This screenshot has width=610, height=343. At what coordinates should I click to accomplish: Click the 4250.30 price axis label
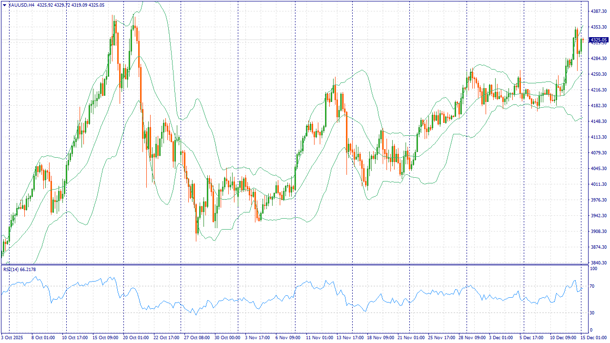(x=598, y=74)
